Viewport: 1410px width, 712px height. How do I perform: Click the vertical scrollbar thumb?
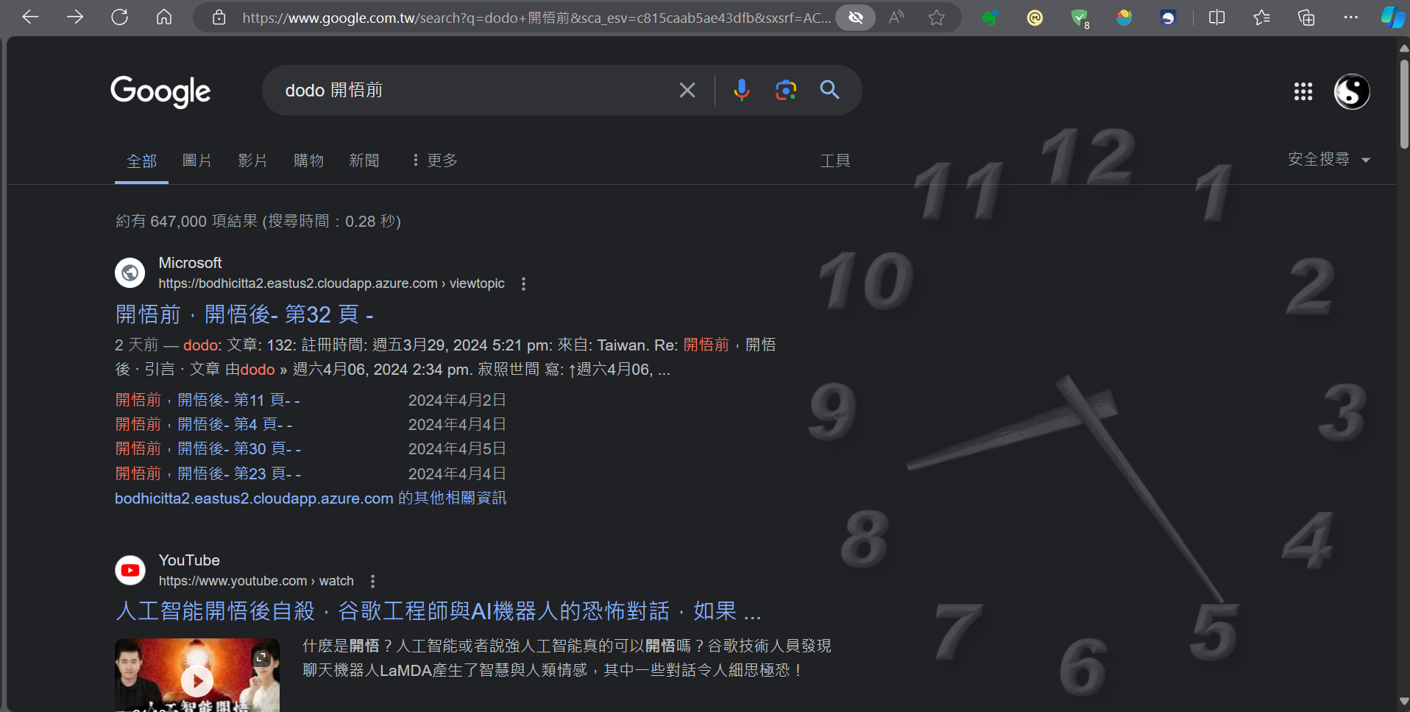click(1403, 103)
